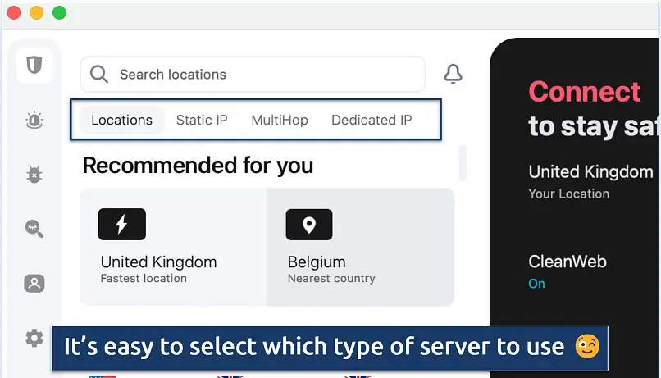Click the Search locations input field

pos(262,75)
